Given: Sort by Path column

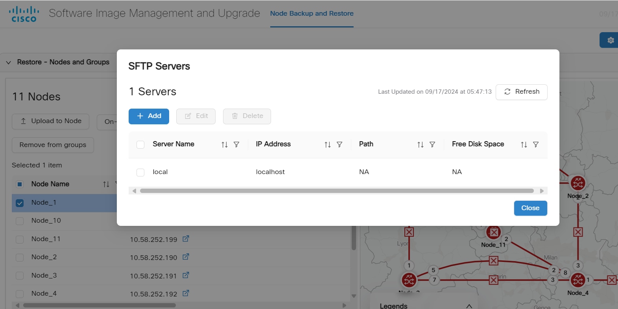Looking at the screenshot, I should point(421,145).
